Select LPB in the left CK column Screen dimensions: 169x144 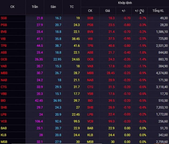3,114
